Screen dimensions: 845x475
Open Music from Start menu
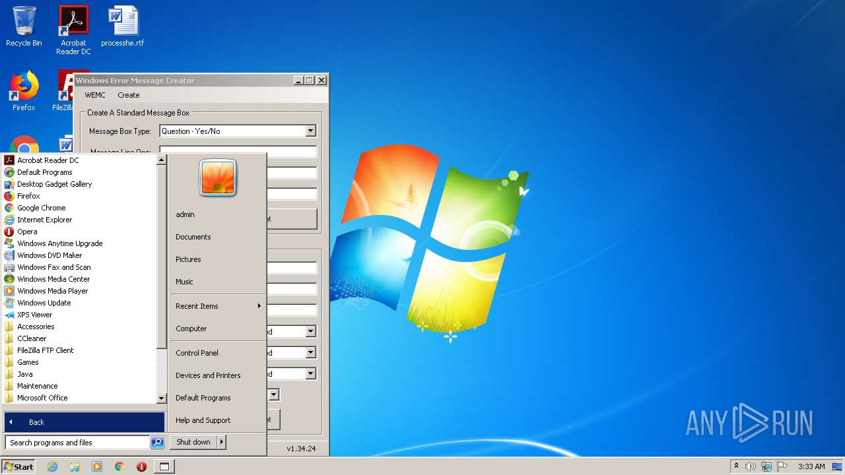click(x=218, y=282)
